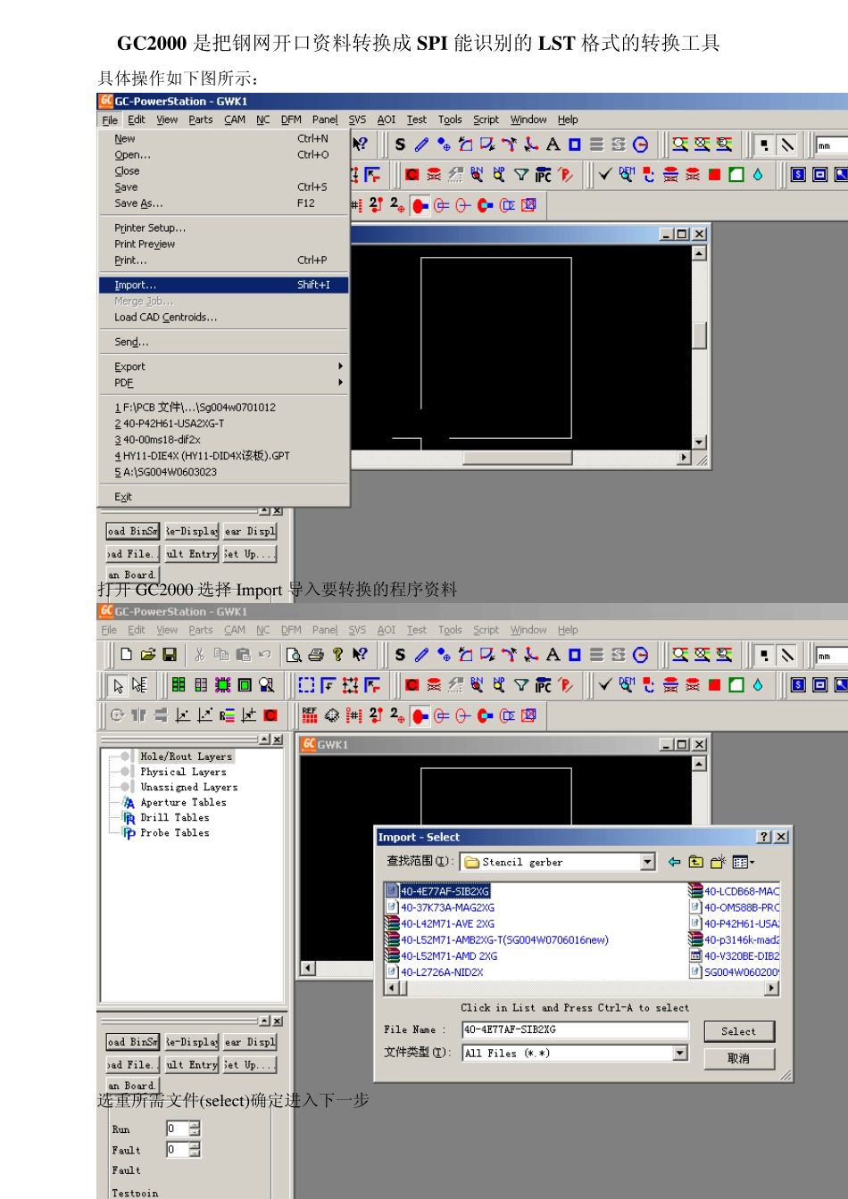Click the Aperture Tables tree icon
The image size is (848, 1199).
pos(129,803)
